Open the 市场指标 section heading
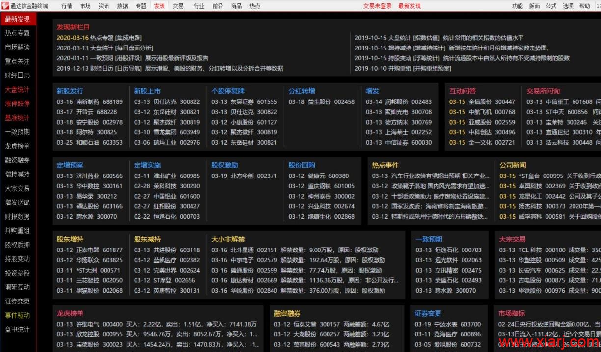This screenshot has width=601, height=352. pos(512,313)
